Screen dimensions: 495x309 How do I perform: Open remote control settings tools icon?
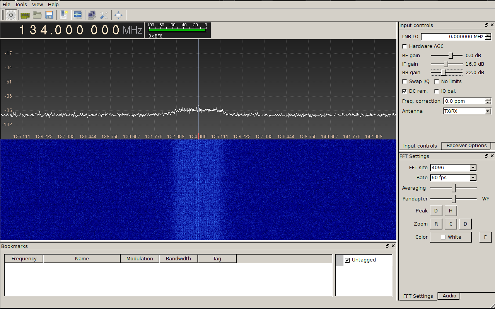pos(104,15)
